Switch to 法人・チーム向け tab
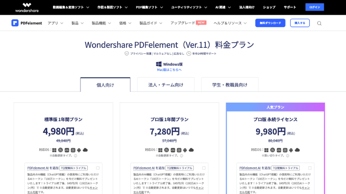 pyautogui.click(x=166, y=84)
